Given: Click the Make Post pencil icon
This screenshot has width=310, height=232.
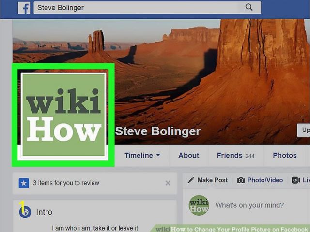Looking at the screenshot, I should pyautogui.click(x=191, y=180).
